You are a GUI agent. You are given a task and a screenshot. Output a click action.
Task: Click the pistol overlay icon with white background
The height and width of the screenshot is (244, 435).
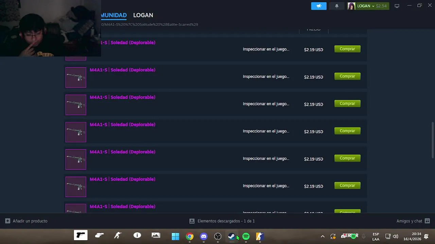coord(81,235)
